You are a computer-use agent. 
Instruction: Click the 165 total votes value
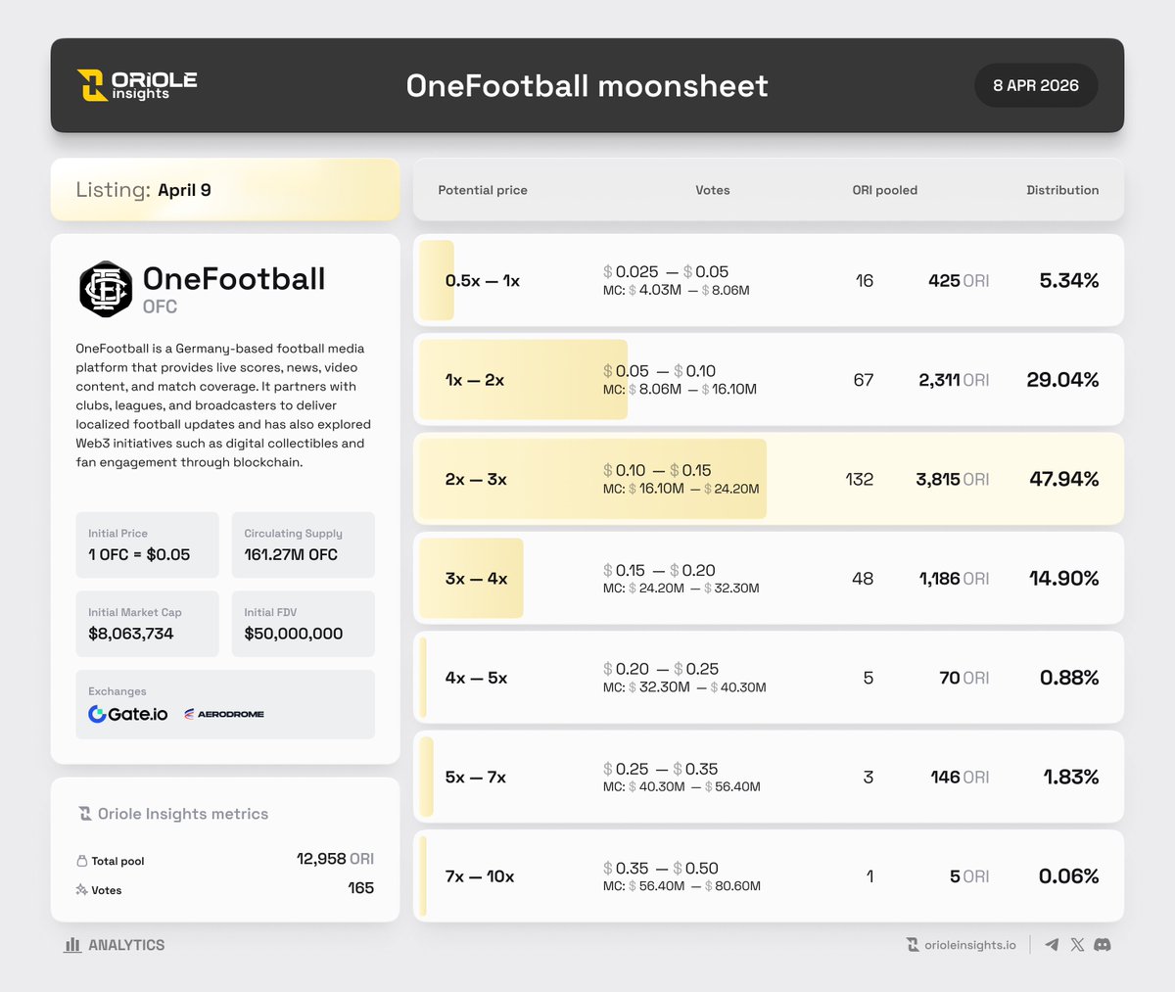click(x=360, y=888)
